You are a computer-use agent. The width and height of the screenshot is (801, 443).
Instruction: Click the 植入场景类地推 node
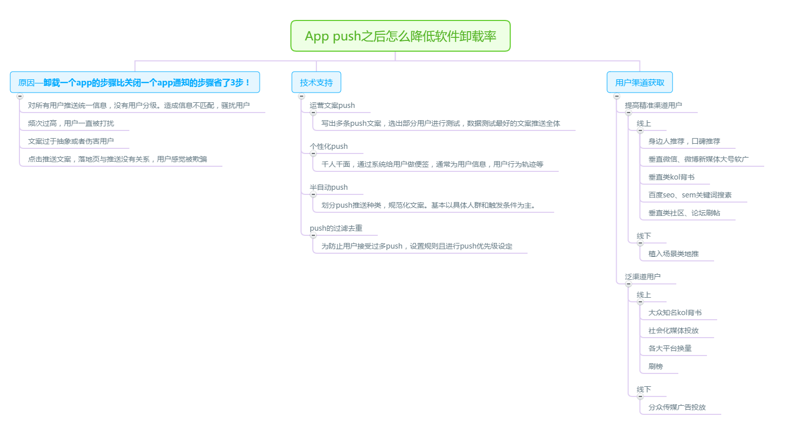pyautogui.click(x=673, y=254)
